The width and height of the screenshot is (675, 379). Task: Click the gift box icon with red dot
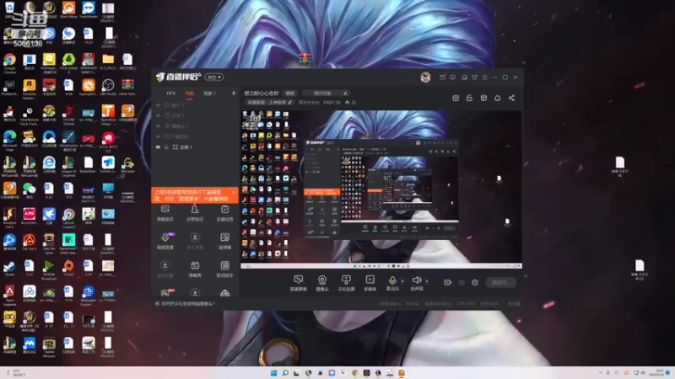coord(456,98)
